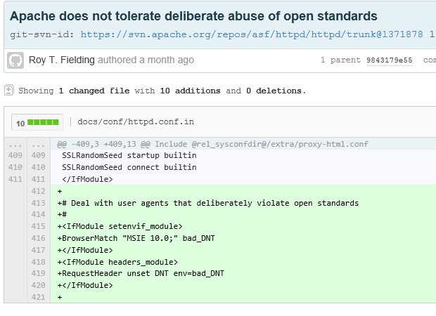Image resolution: width=436 pixels, height=316 pixels.
Task: Click the commit title about open standards
Action: pos(193,16)
